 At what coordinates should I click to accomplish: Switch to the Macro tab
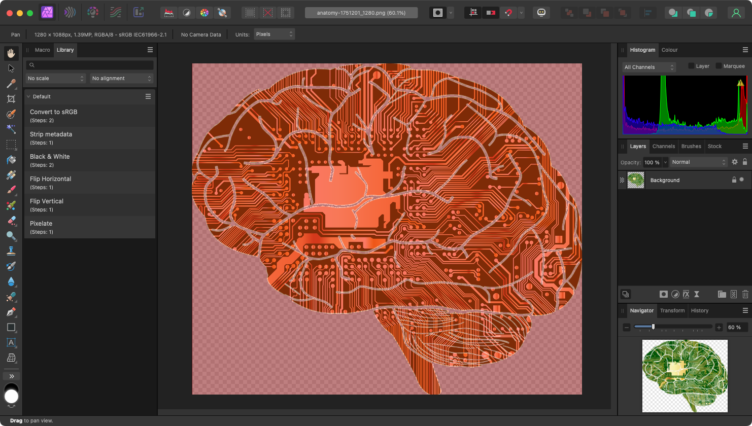tap(43, 50)
